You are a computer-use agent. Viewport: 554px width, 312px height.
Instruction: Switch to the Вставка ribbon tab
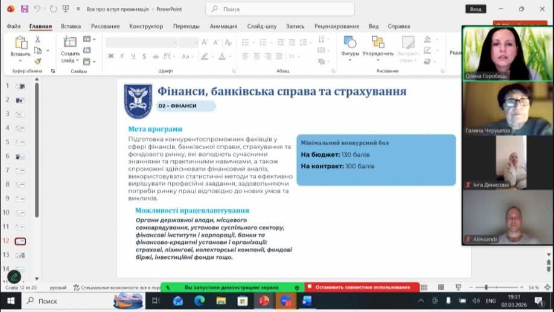[x=71, y=27]
